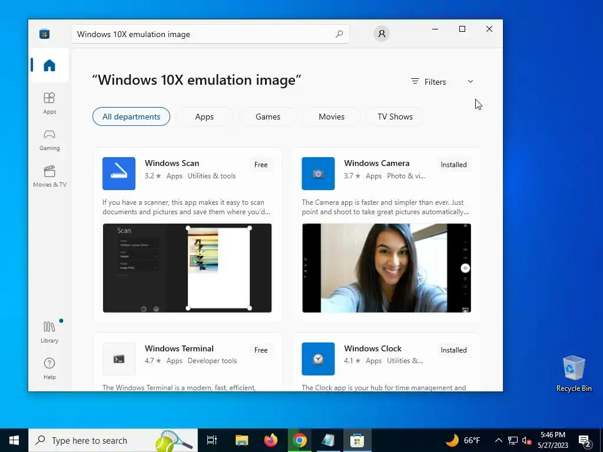The image size is (603, 452).
Task: Go to the Home sidebar icon
Action: pos(49,65)
